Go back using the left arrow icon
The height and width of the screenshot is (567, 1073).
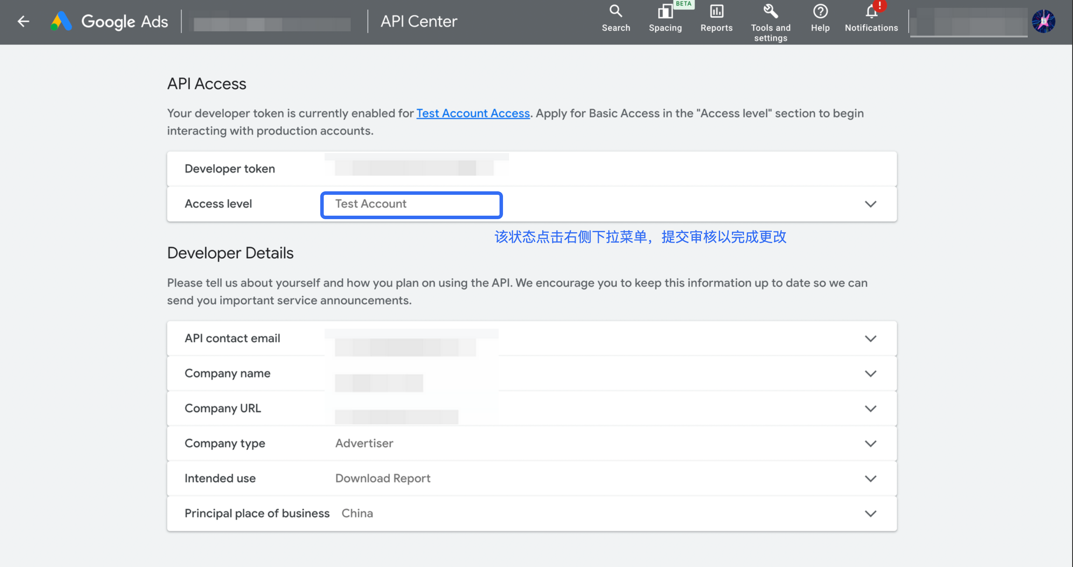coord(23,21)
